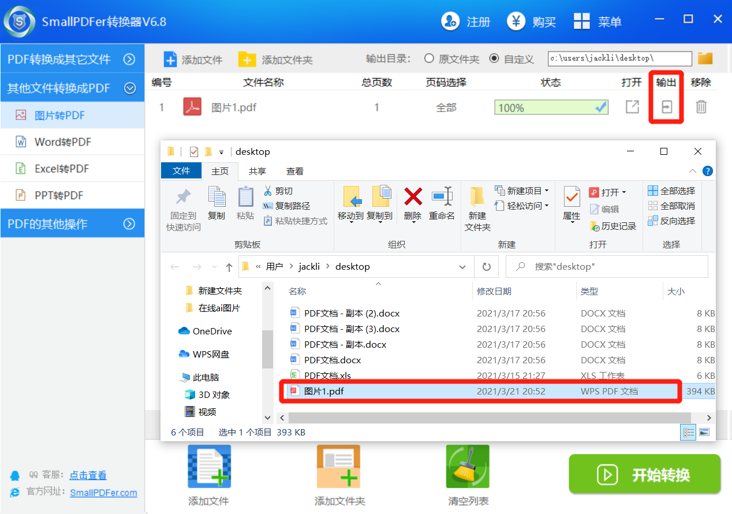Open the 点击查看 customer service link
732x514 pixels.
(88, 475)
